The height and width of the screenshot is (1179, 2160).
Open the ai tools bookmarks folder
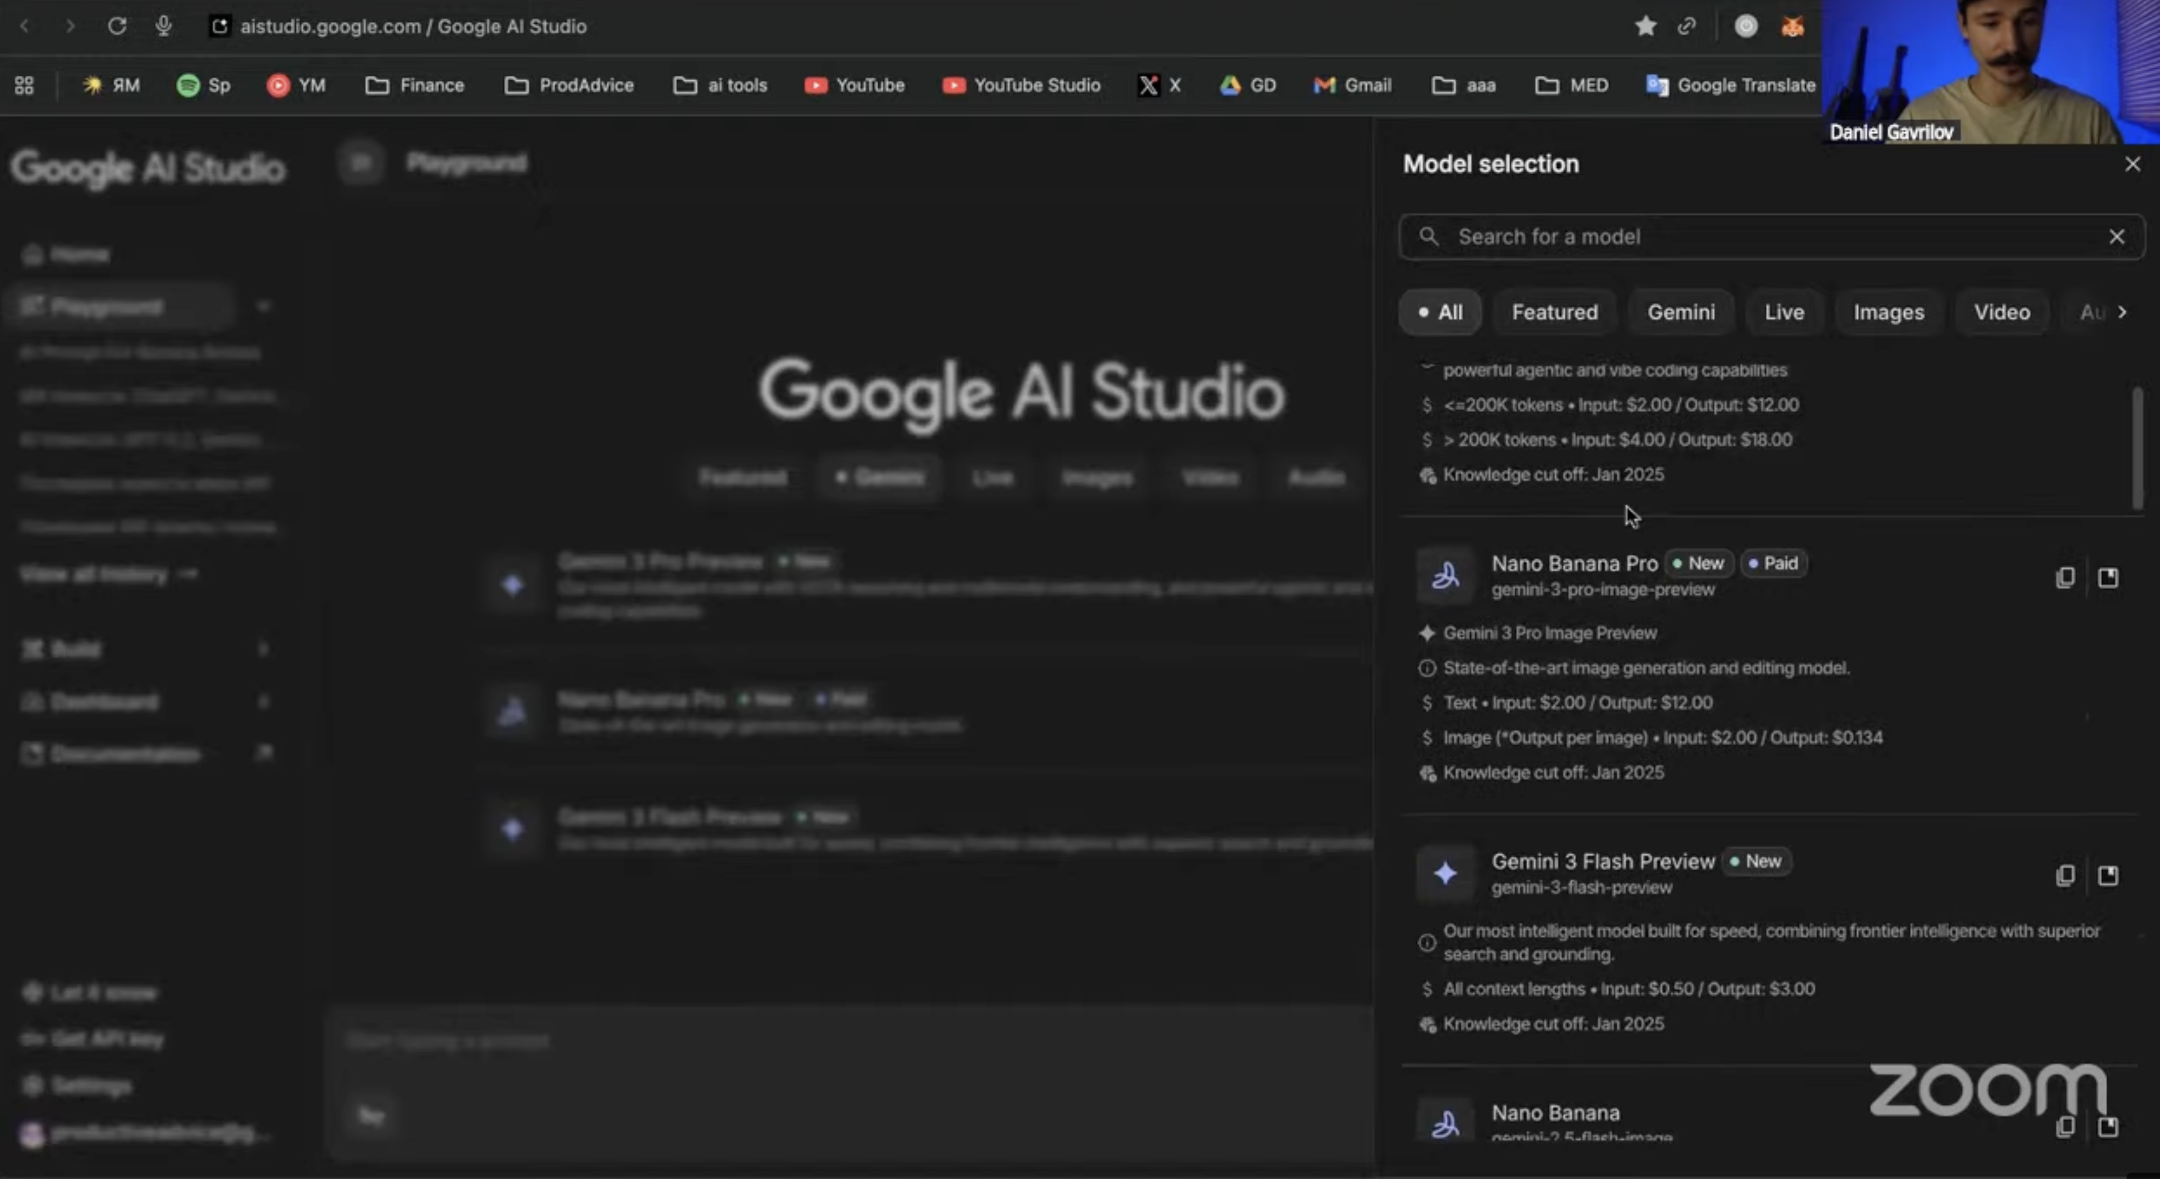(x=720, y=85)
